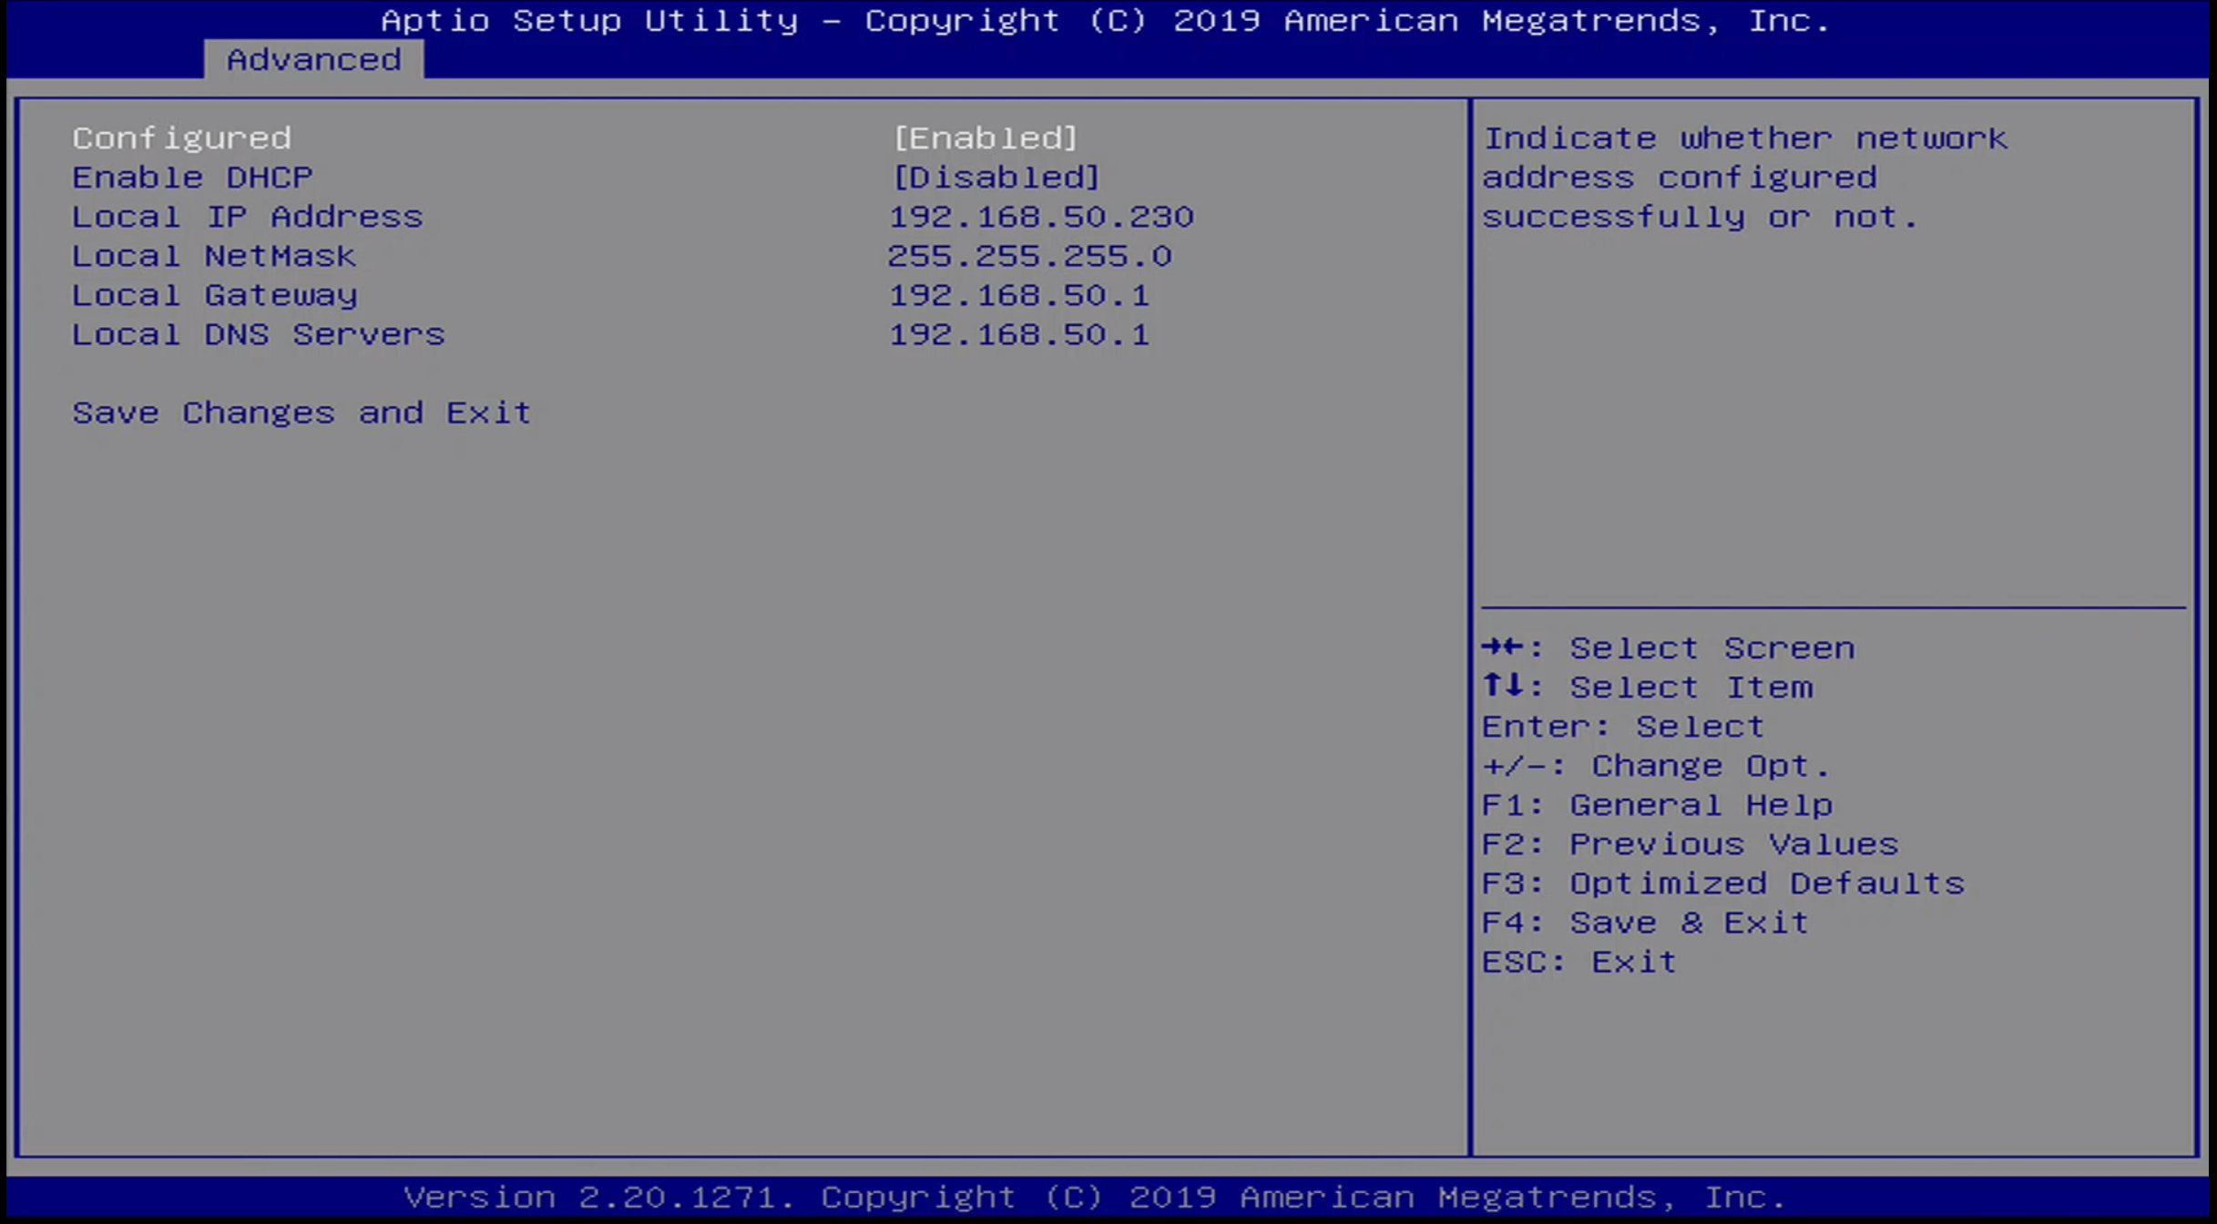Click the +/-: Change Opt. hint
Viewport: 2217px width, 1224px height.
(x=1657, y=766)
